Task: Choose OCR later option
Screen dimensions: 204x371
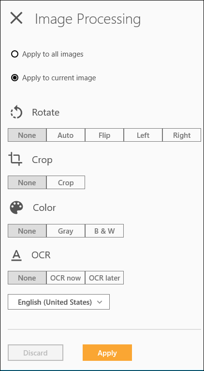Action: pos(104,278)
